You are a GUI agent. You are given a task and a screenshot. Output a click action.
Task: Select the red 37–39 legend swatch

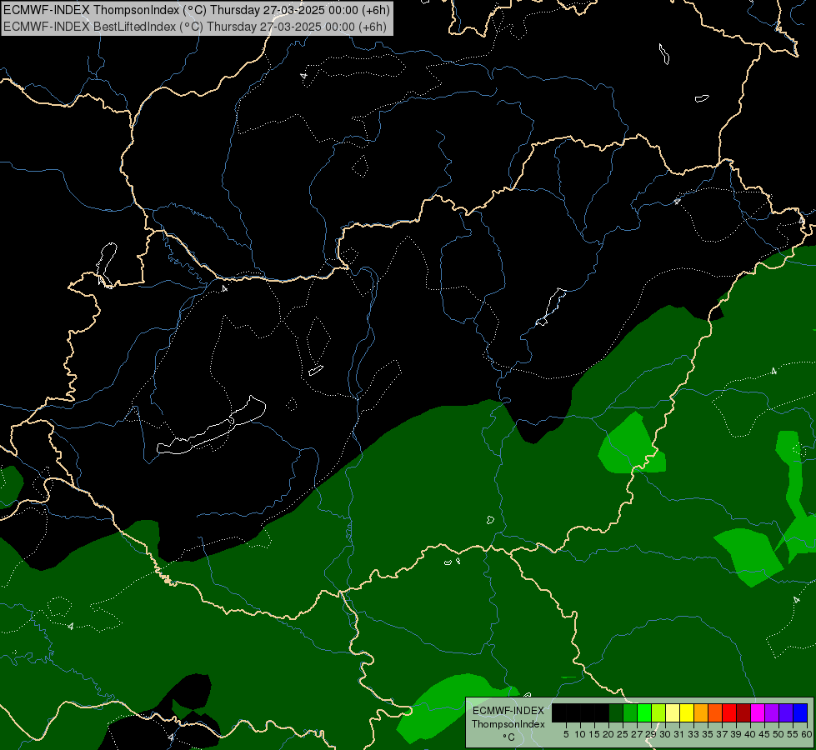point(729,712)
